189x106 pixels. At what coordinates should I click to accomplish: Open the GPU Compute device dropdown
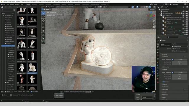(x=180, y=49)
